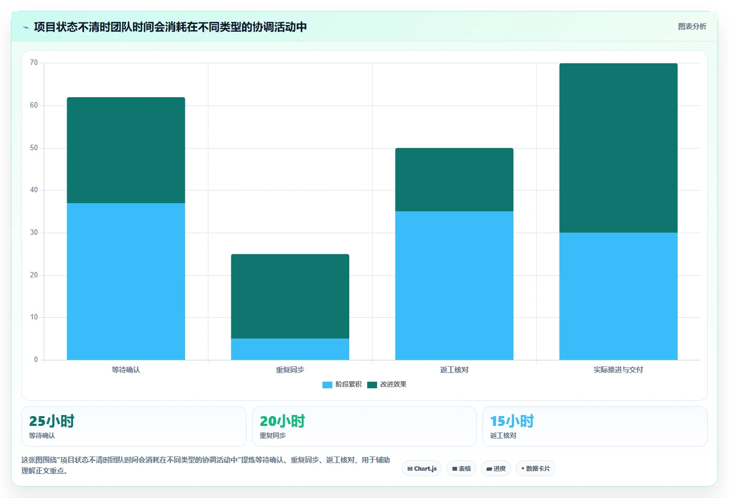Click the blue segment of the 返工核对 bar

point(455,286)
